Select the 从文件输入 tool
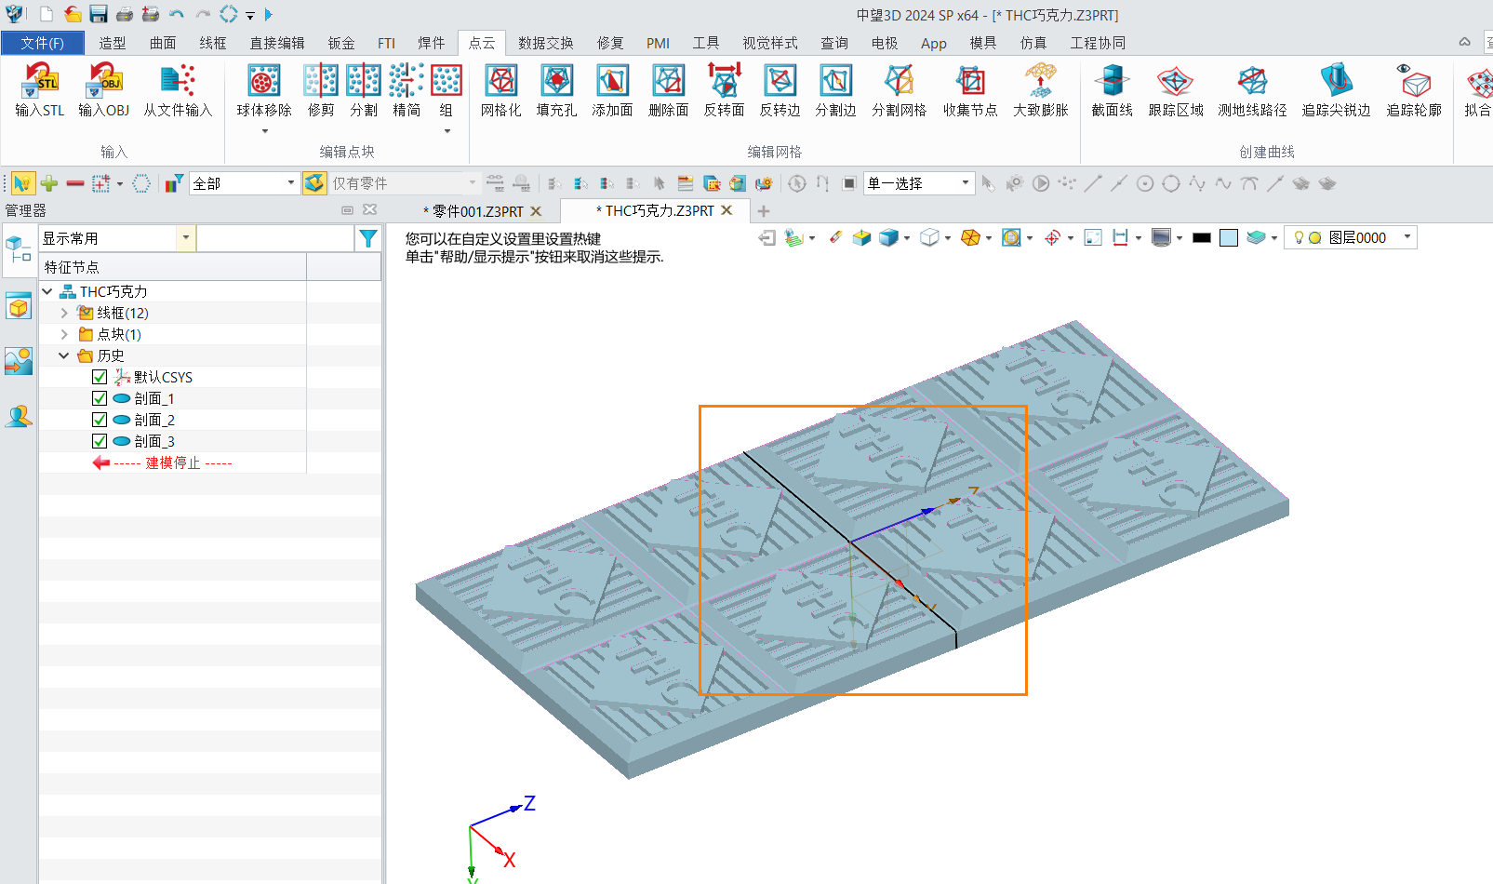 tap(178, 90)
